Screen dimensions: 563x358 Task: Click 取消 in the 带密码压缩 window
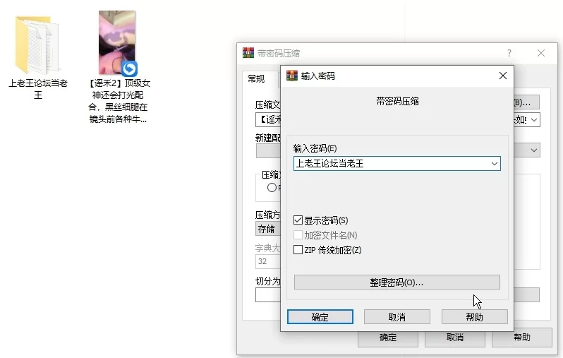pyautogui.click(x=455, y=338)
